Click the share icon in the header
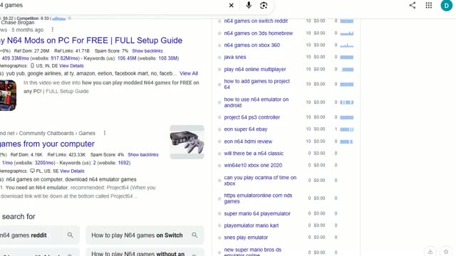The image size is (456, 256). 413,5
